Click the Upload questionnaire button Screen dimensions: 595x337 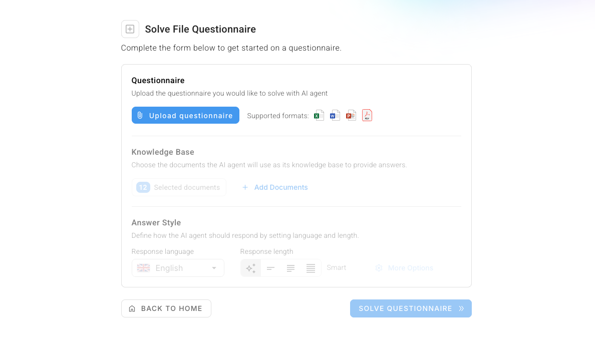pyautogui.click(x=185, y=115)
